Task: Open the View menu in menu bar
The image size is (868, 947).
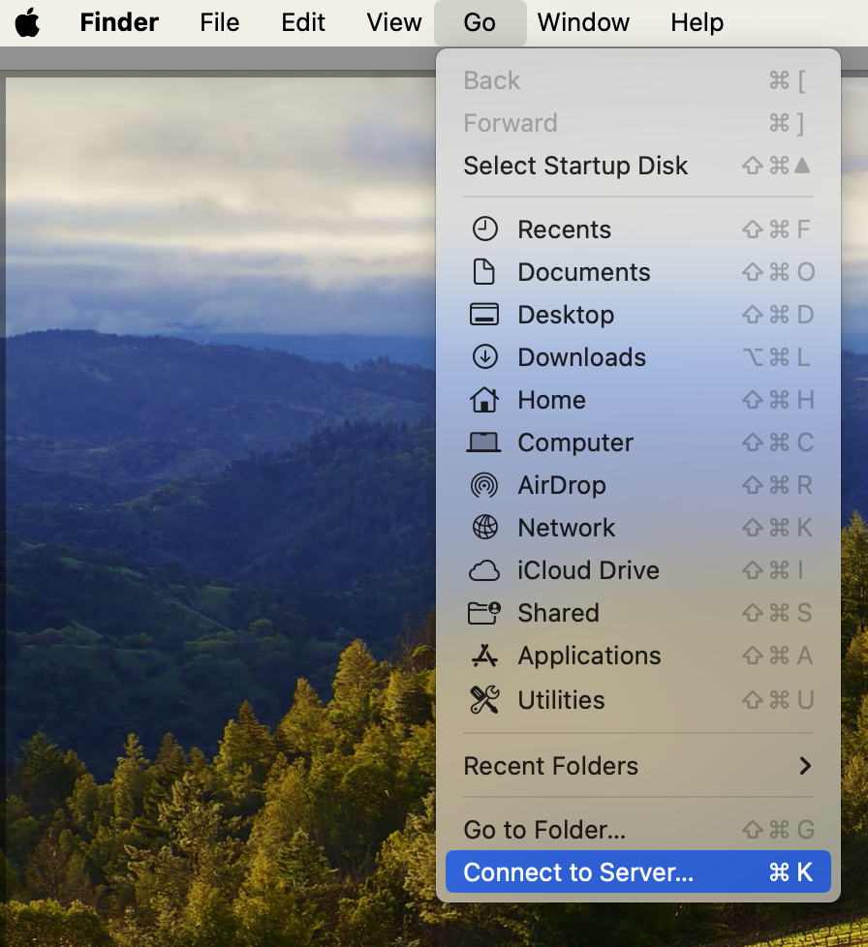Action: 394,22
